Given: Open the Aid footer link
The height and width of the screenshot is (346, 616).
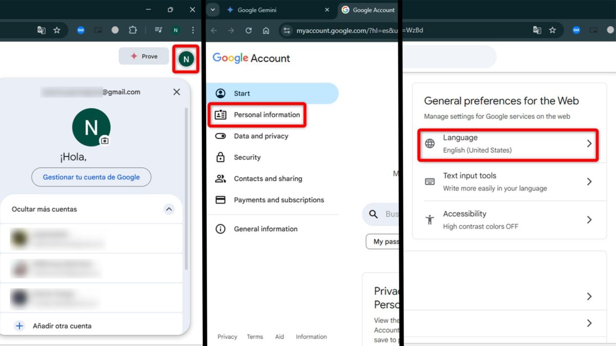Looking at the screenshot, I should 279,337.
